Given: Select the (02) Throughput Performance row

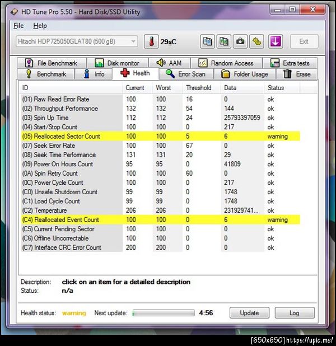Looking at the screenshot, I should tap(161, 109).
